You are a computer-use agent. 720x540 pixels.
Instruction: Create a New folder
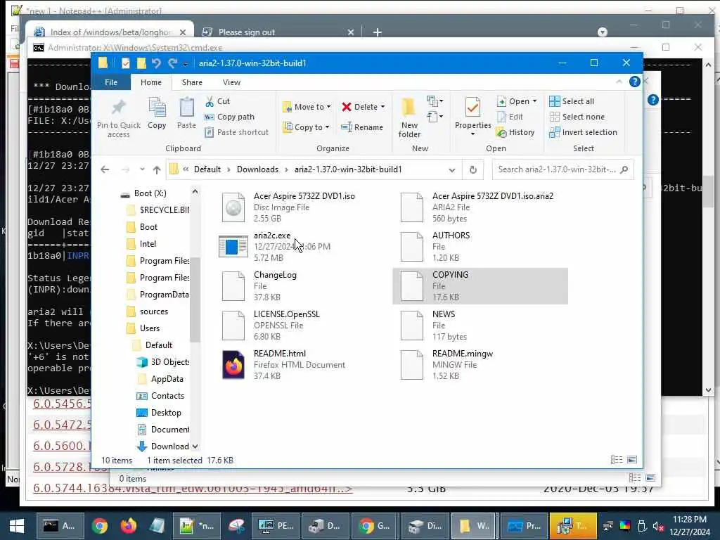tap(409, 117)
